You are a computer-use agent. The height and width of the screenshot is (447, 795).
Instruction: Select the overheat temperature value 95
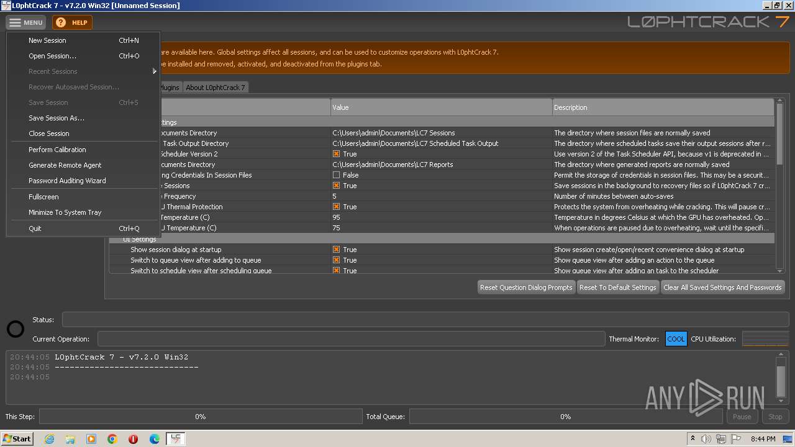point(336,217)
